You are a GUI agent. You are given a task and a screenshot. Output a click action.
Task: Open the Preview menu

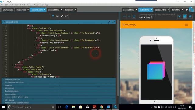click(30, 5)
